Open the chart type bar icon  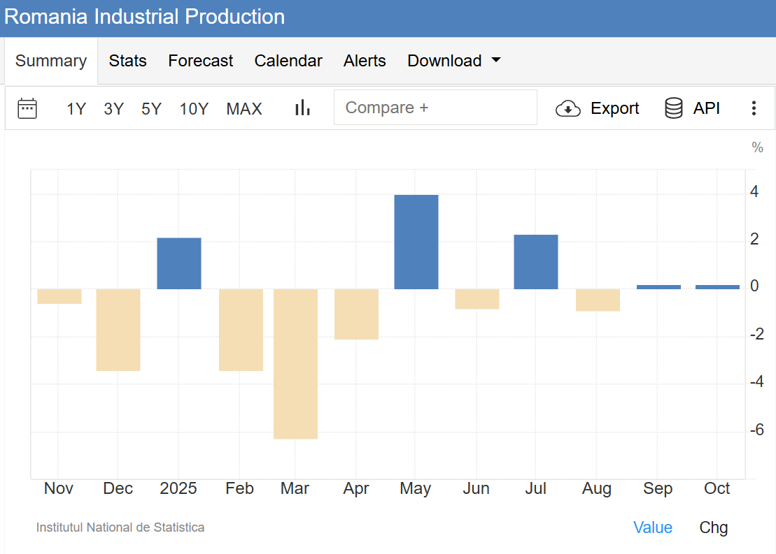click(x=302, y=108)
